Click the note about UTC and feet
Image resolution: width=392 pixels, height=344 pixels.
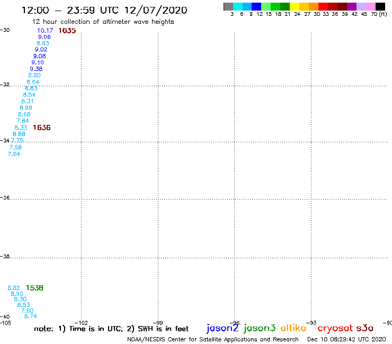click(111, 329)
